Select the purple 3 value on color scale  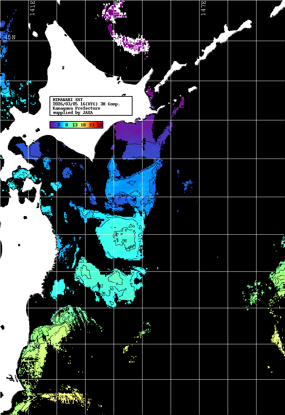tap(58, 125)
